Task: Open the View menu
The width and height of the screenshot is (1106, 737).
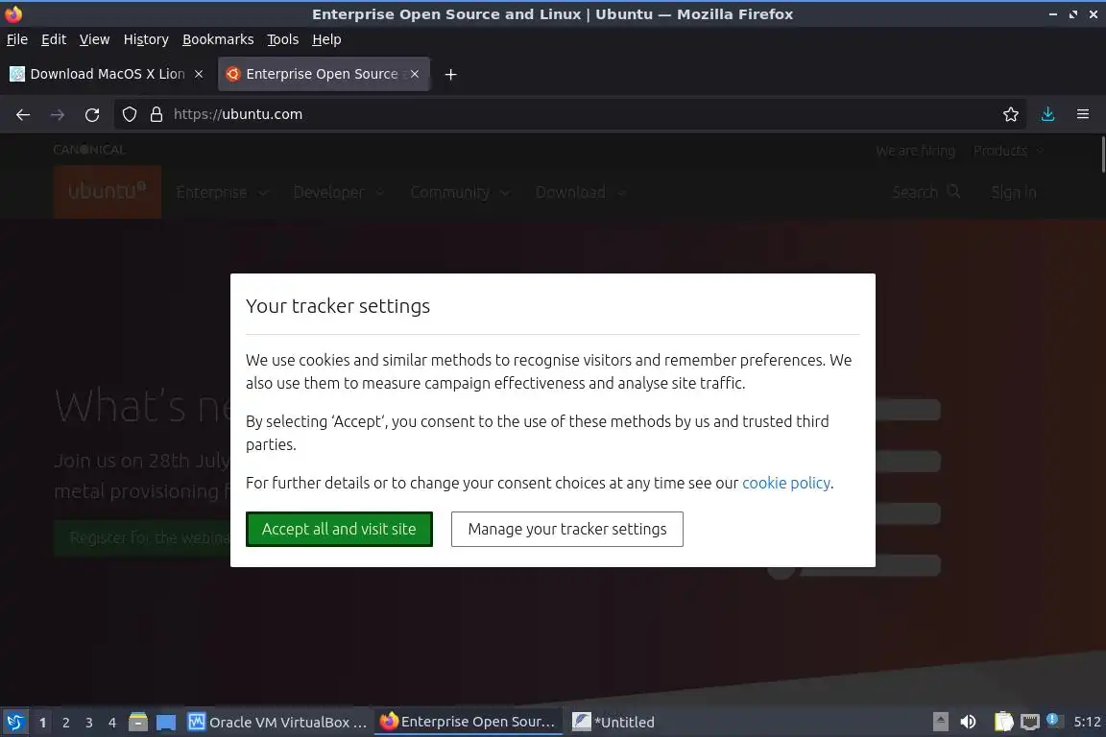Action: pos(94,39)
